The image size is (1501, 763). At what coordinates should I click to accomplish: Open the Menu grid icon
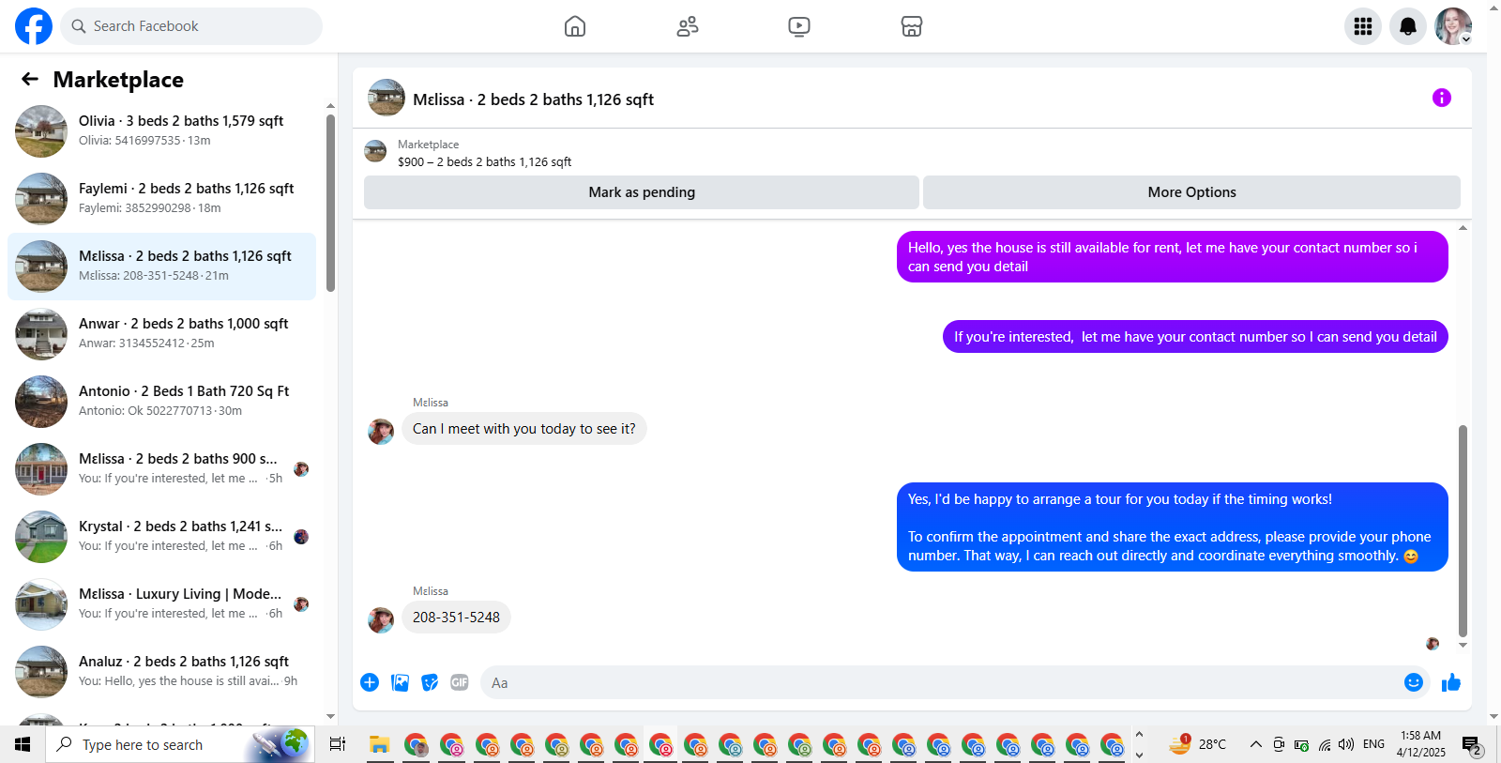coord(1363,26)
